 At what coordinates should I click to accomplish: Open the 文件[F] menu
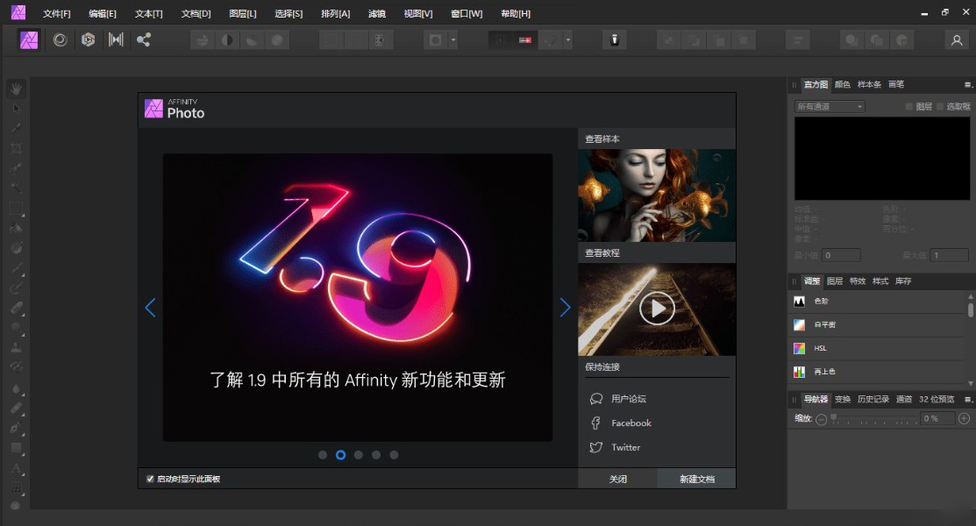[57, 14]
